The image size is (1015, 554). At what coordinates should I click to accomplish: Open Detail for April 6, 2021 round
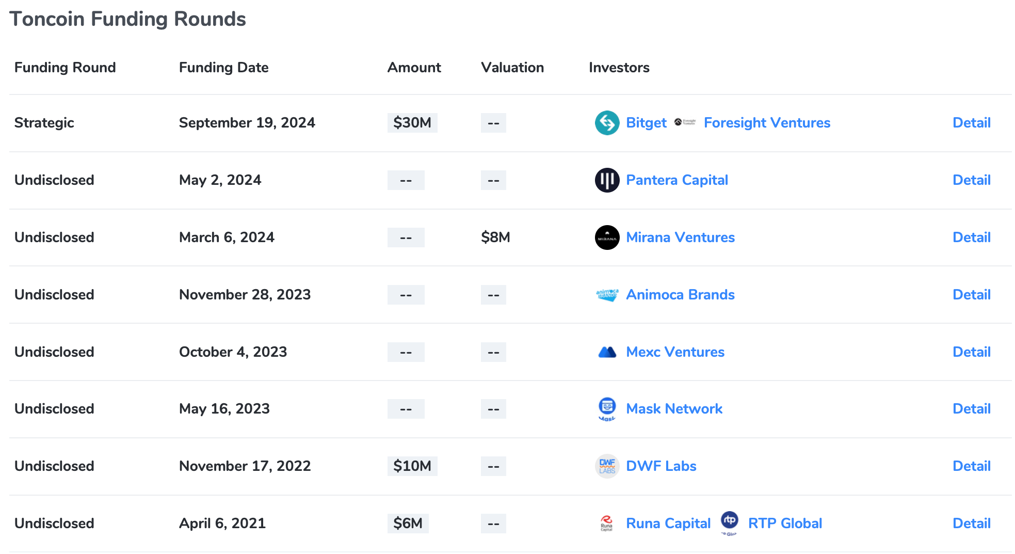(x=971, y=524)
